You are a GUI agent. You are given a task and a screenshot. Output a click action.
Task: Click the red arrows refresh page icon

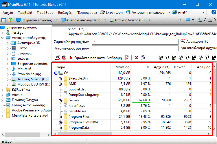coord(127,58)
